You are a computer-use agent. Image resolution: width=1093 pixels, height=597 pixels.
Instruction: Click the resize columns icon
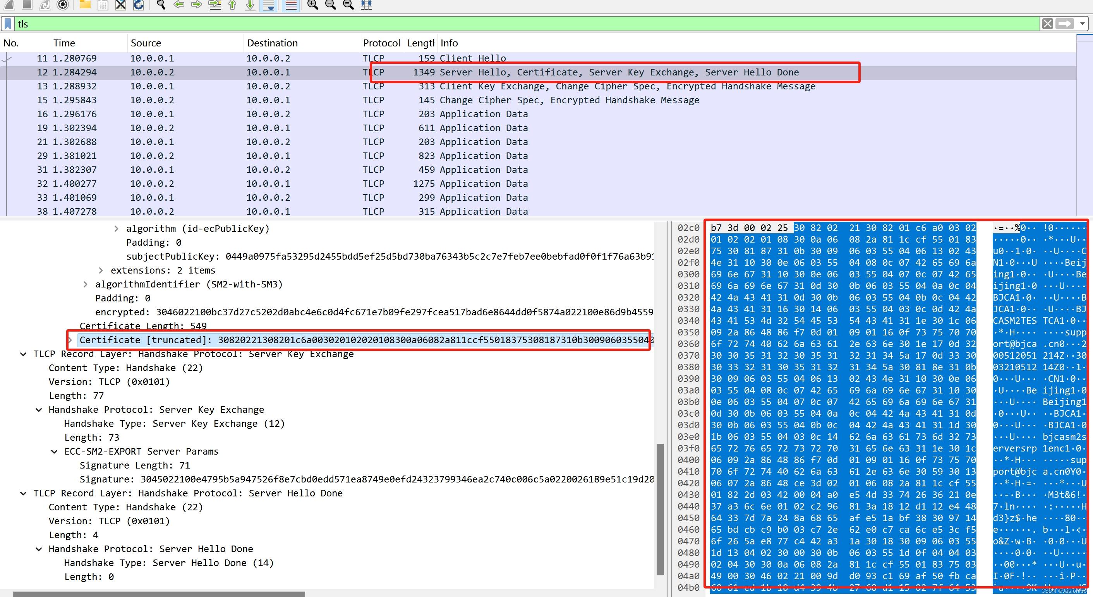tap(366, 5)
